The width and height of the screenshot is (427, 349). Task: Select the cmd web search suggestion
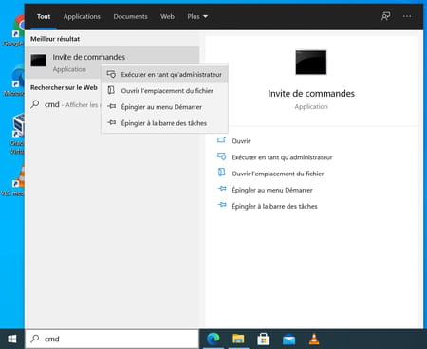point(65,104)
